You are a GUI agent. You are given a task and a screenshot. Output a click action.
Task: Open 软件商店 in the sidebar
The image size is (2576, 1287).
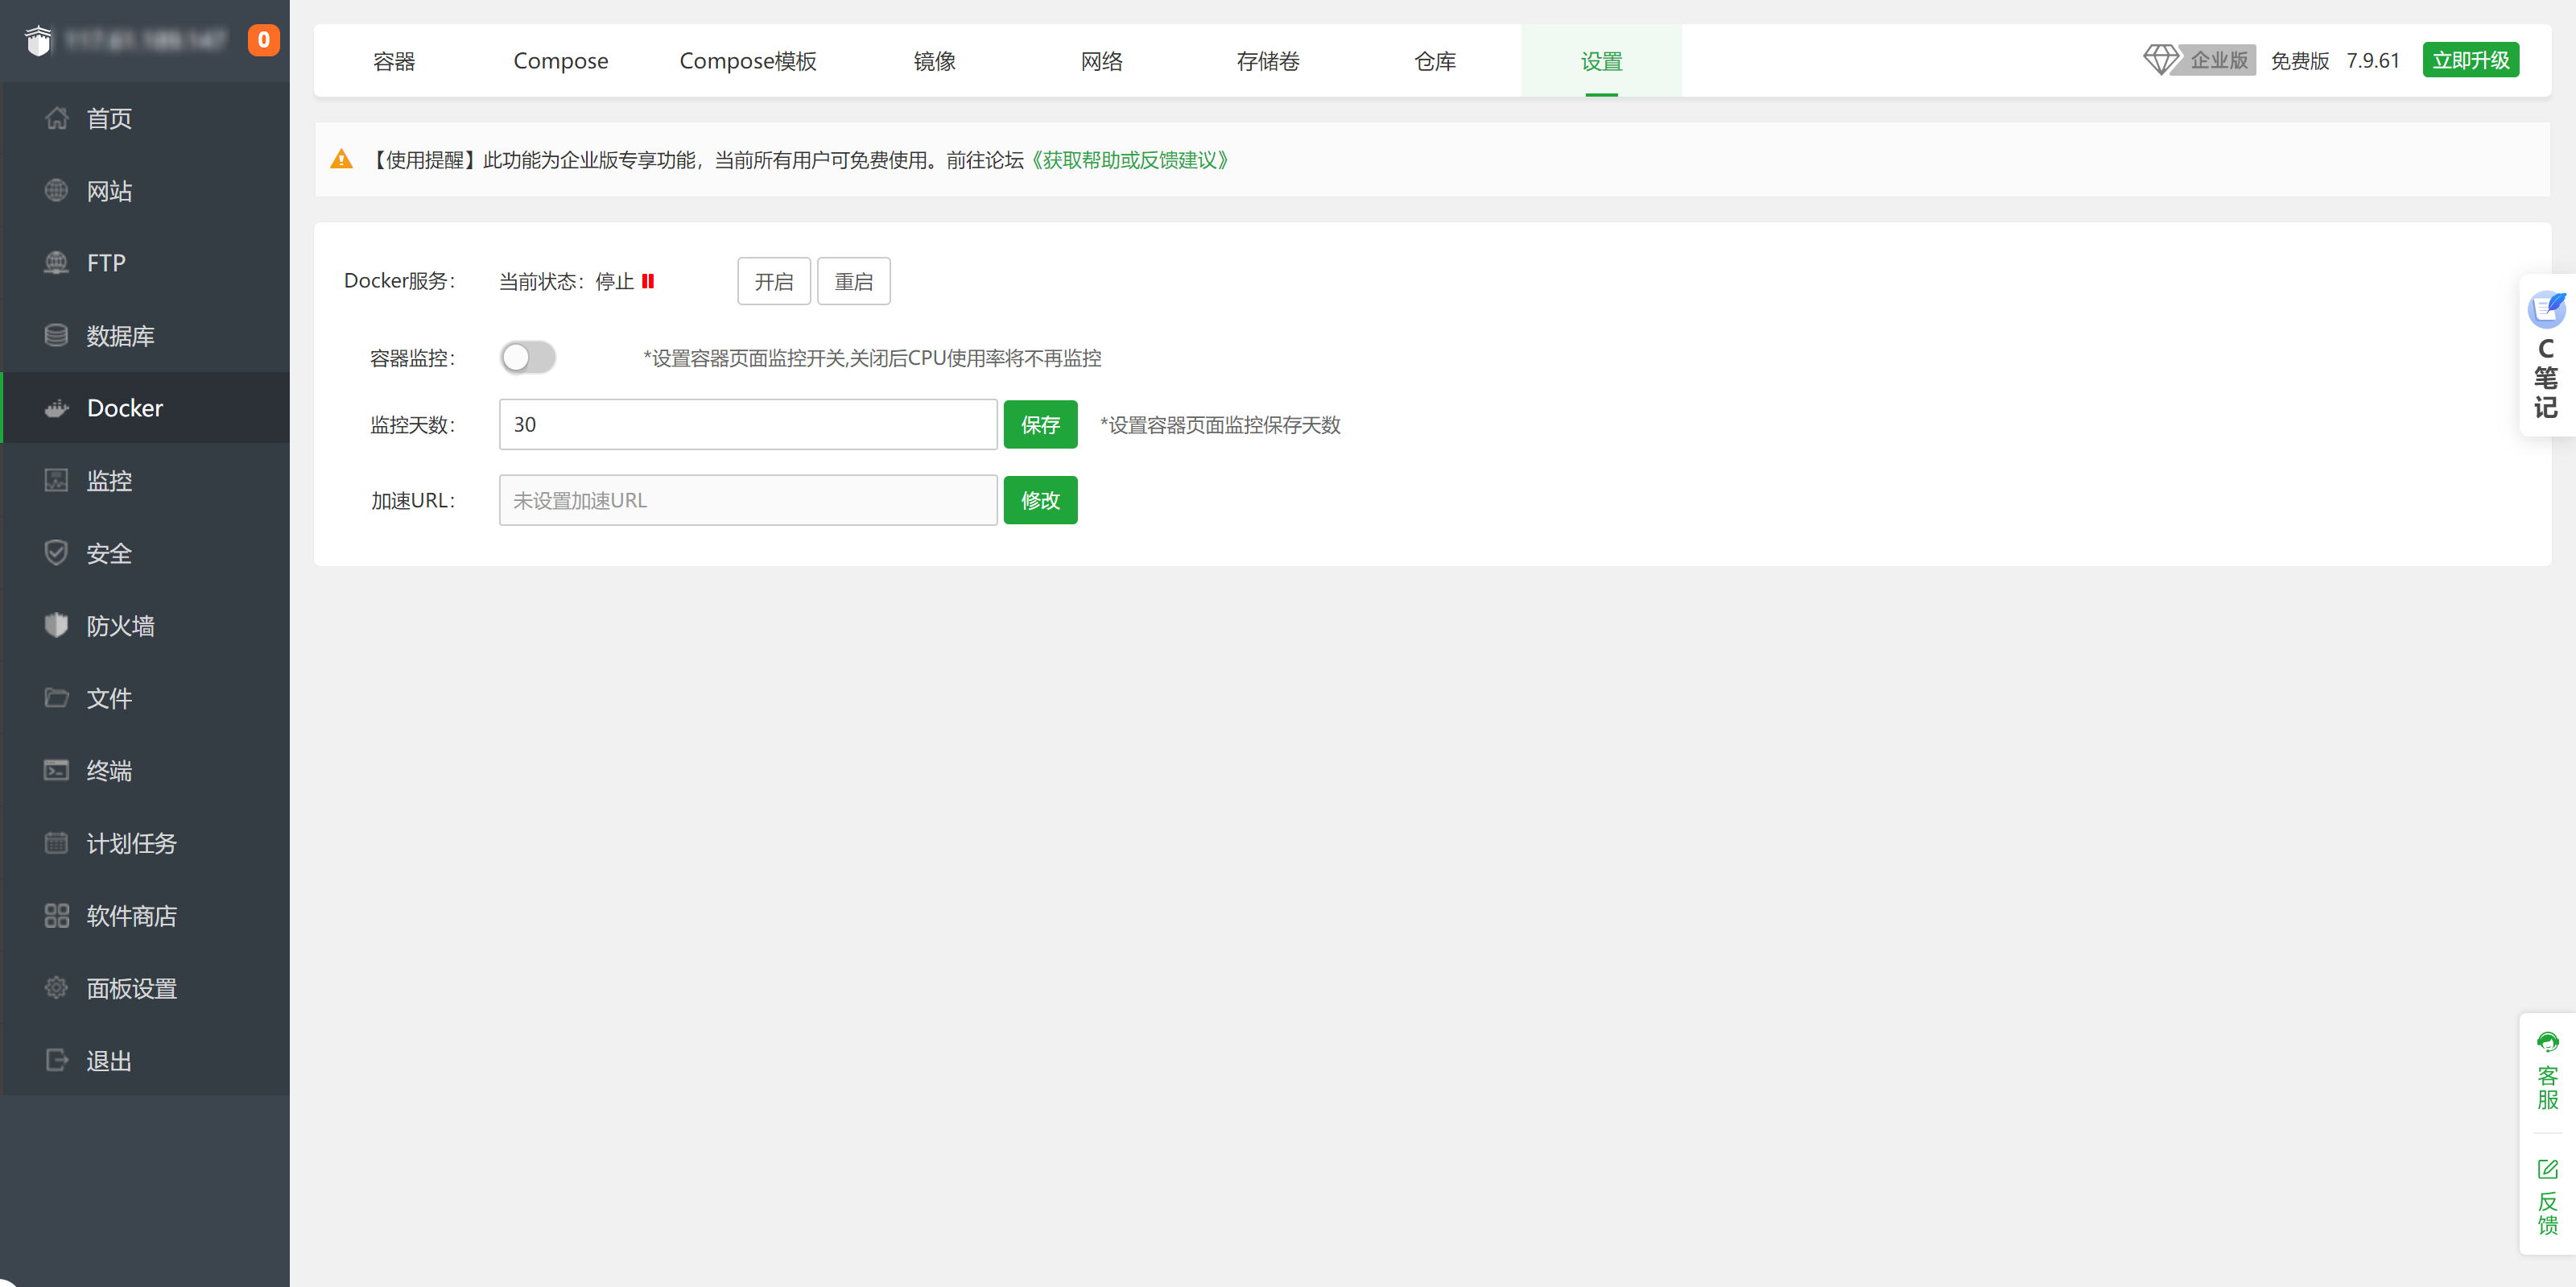[145, 916]
